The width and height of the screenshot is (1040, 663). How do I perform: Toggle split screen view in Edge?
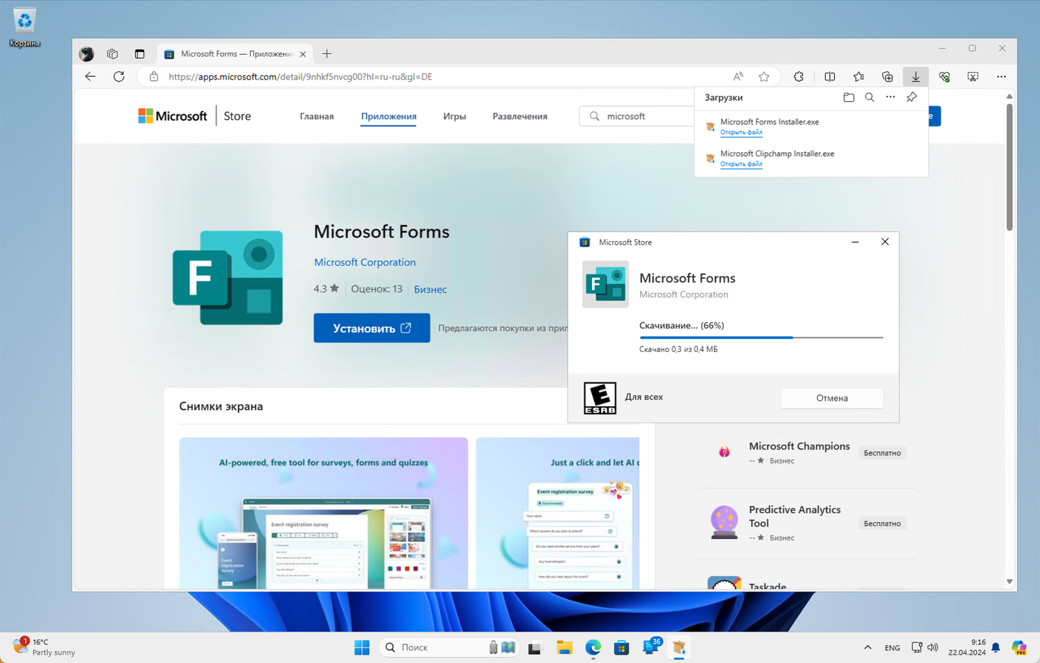pos(829,77)
